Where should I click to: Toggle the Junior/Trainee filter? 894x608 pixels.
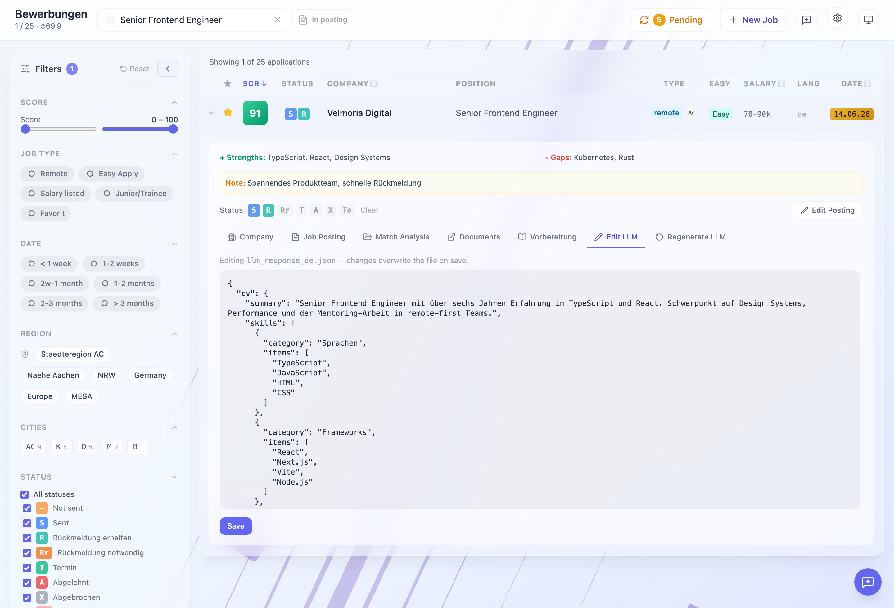(135, 193)
